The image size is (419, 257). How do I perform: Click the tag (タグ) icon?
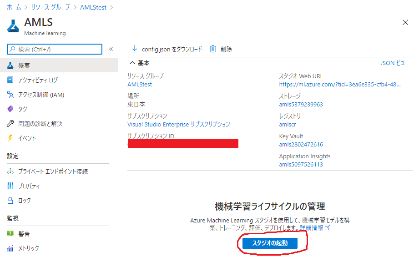10,109
